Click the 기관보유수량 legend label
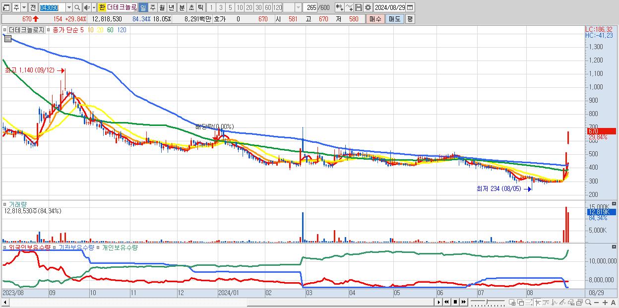619x308 pixels. (76, 247)
